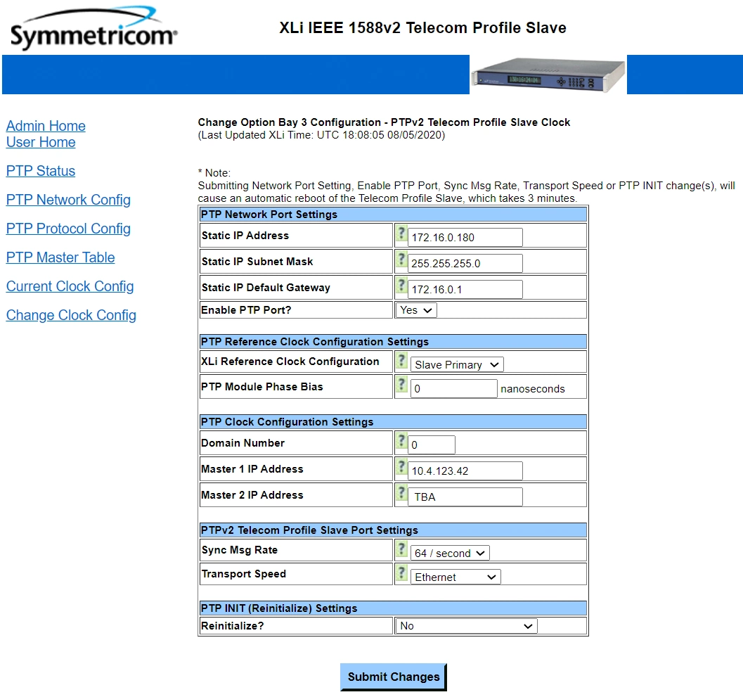View help for Sync Msg Rate
Viewport: 743px width, 697px height.
coord(401,549)
